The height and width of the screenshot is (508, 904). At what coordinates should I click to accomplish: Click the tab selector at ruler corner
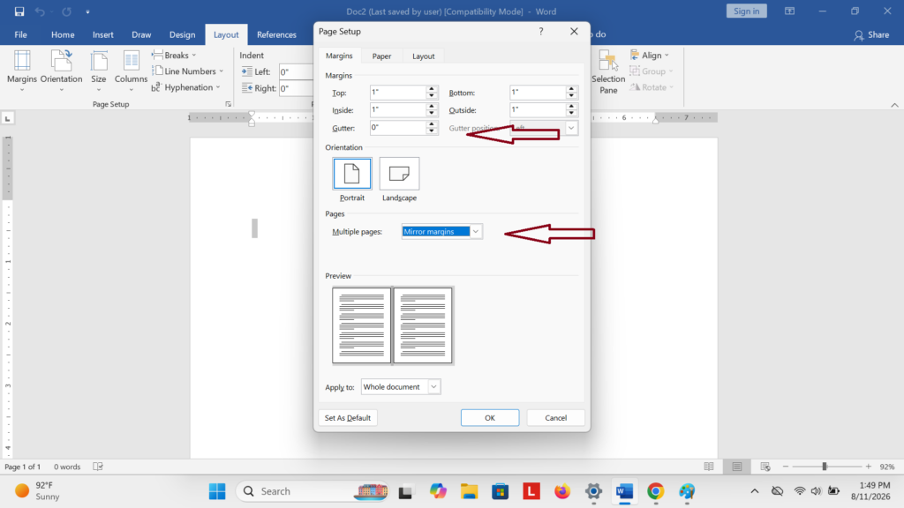pyautogui.click(x=7, y=119)
